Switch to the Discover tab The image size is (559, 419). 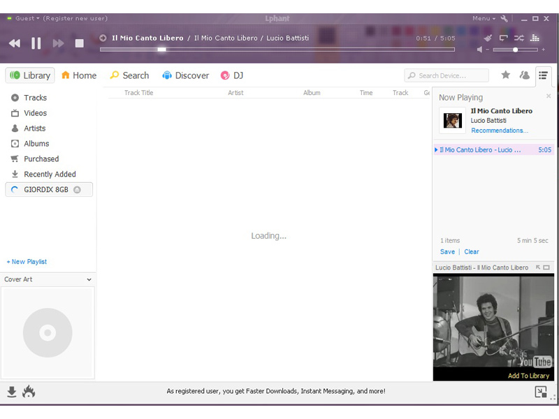pyautogui.click(x=186, y=75)
